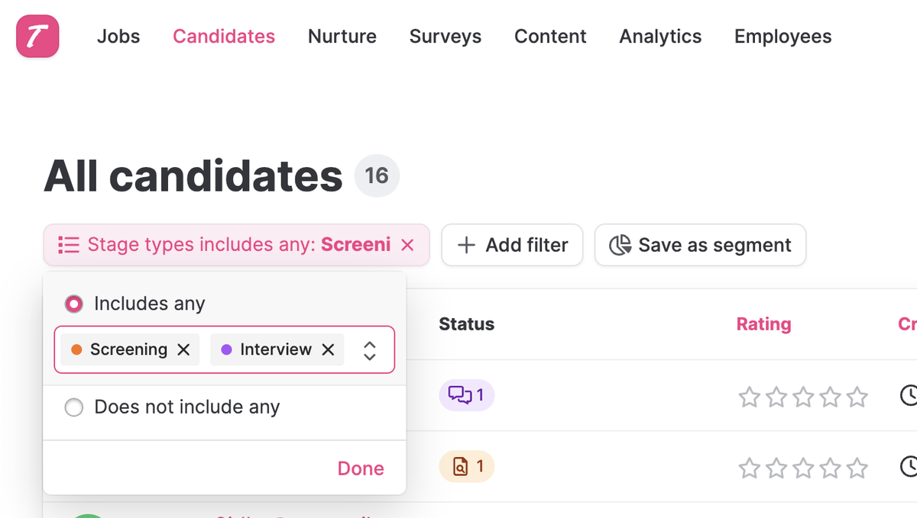The width and height of the screenshot is (917, 518).
Task: Select Does not include any radio option
Action: coord(74,407)
